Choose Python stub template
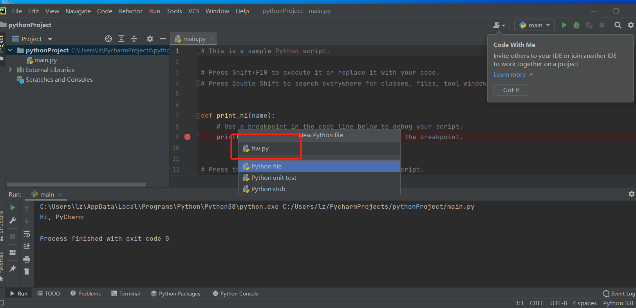Viewport: 636px width, 308px height. pos(319,189)
